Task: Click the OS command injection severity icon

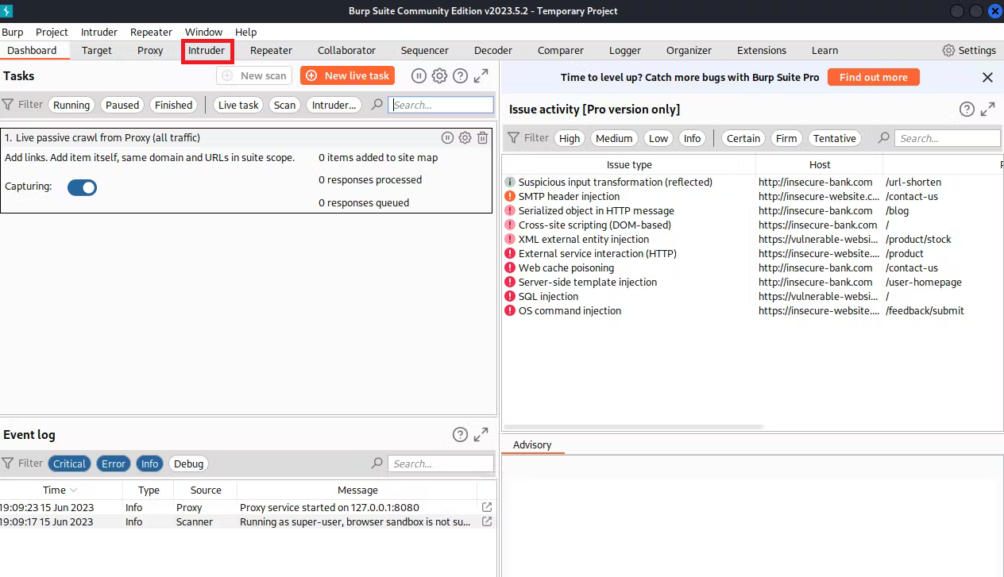Action: click(x=510, y=310)
